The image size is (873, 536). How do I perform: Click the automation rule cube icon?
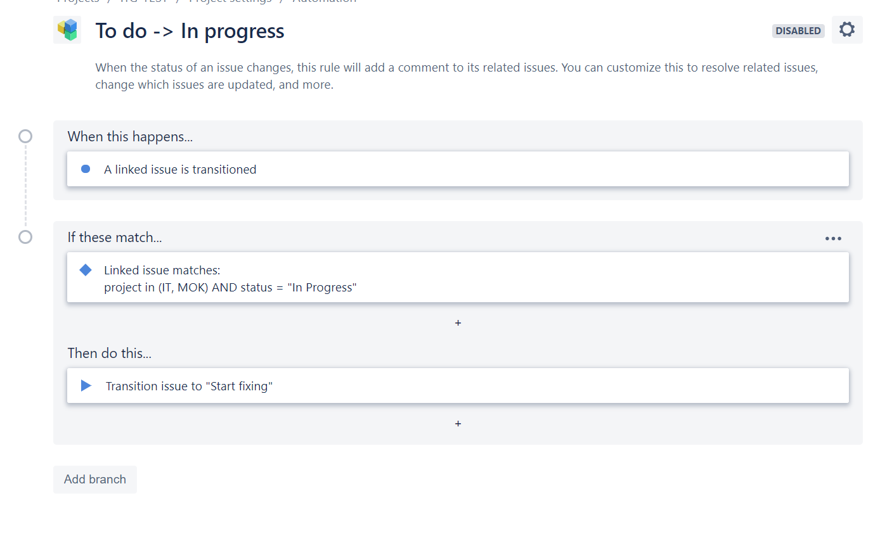click(67, 30)
